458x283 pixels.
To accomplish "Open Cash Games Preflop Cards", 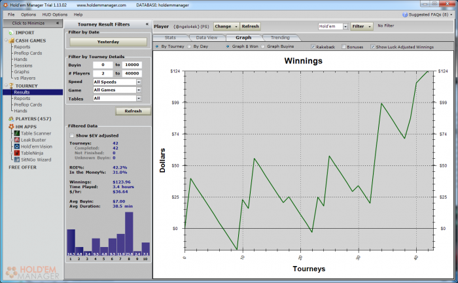I will tap(28, 53).
